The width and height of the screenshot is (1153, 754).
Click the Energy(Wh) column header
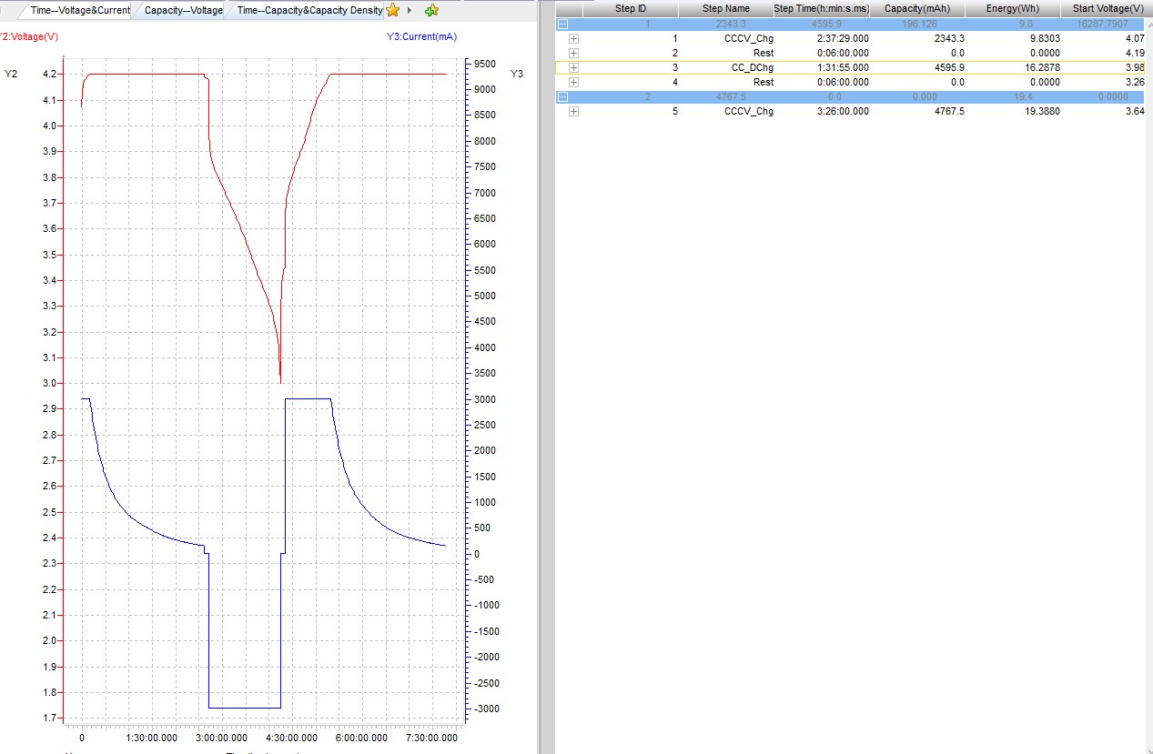click(1013, 8)
